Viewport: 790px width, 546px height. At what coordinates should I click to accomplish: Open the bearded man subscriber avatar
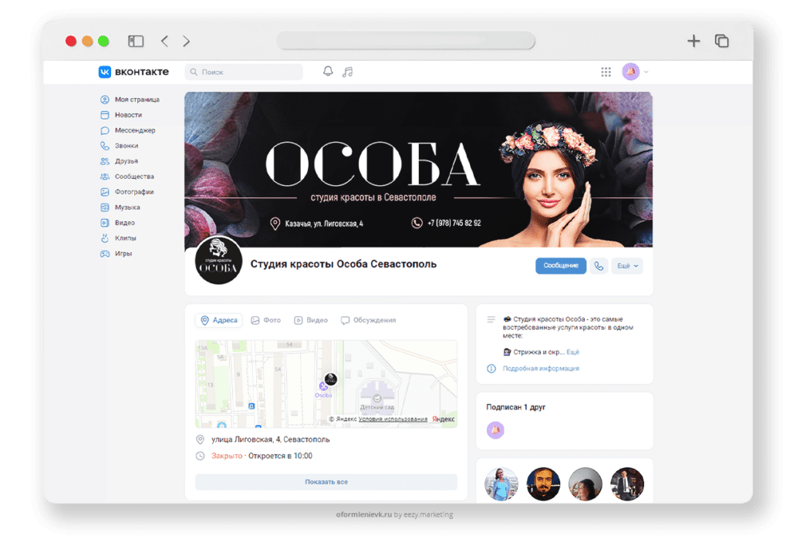[543, 484]
